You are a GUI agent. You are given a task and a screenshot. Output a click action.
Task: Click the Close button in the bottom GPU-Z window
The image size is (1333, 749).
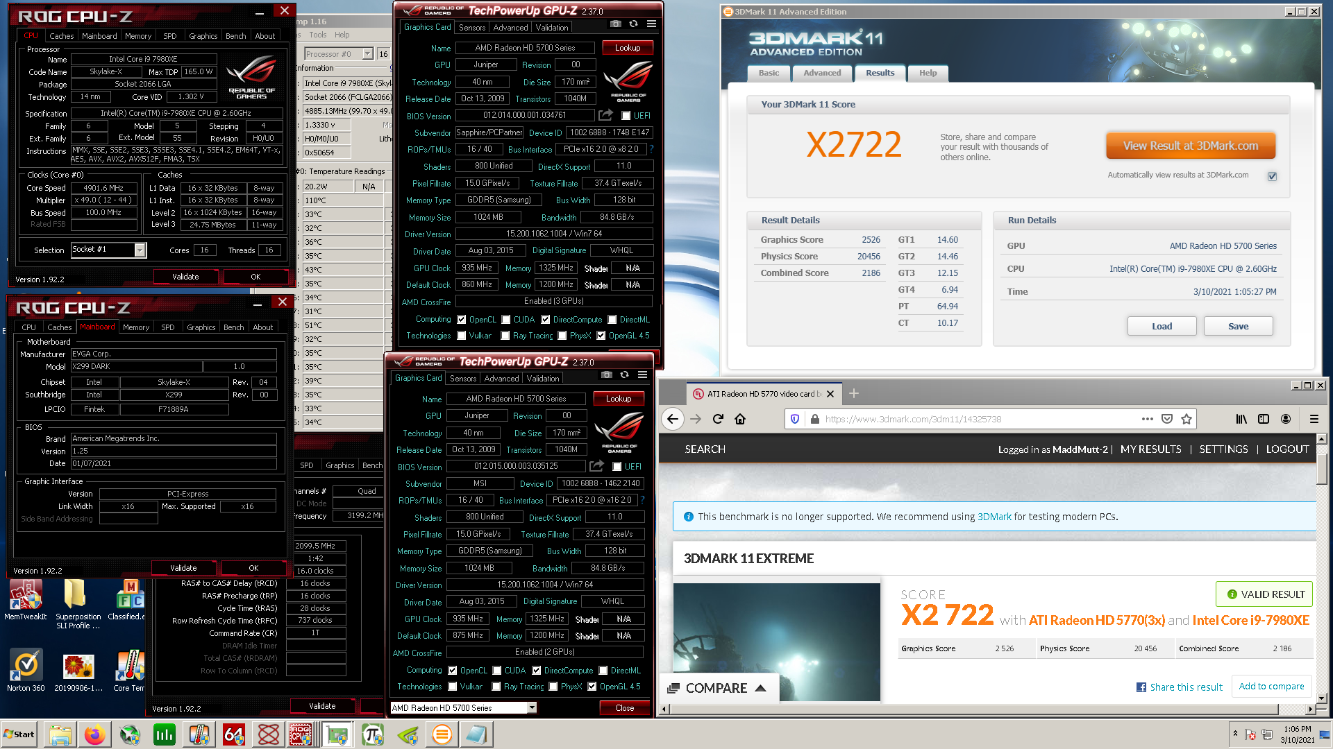(624, 708)
